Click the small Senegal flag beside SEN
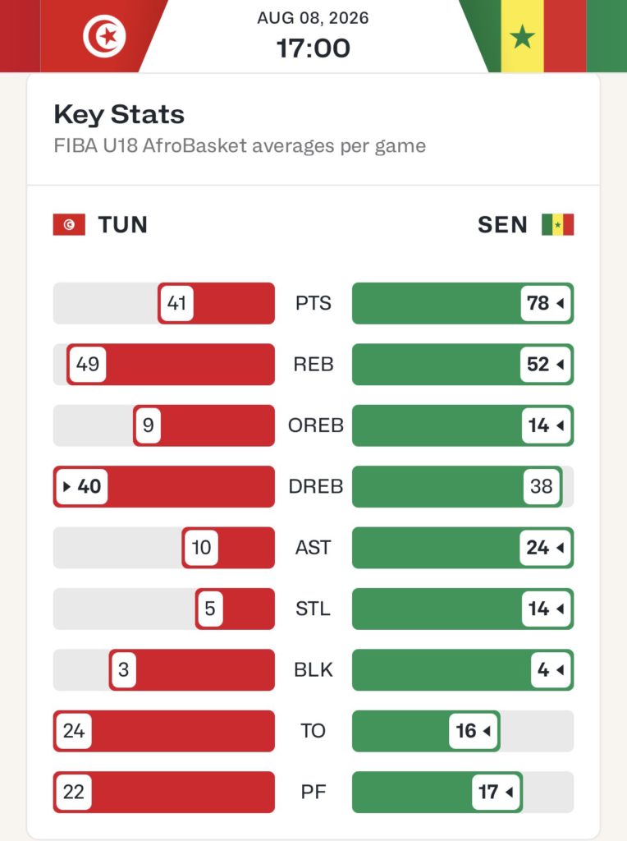This screenshot has height=841, width=627. [558, 225]
